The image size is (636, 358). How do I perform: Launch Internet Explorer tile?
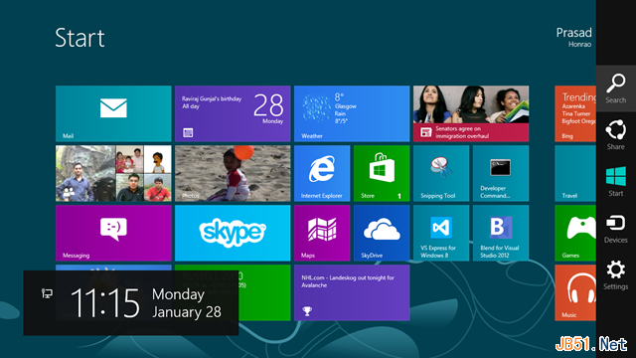pos(322,173)
